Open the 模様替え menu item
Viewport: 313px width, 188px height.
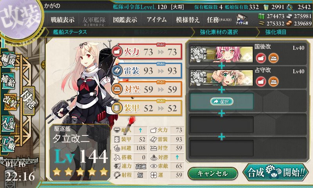coord(188,20)
